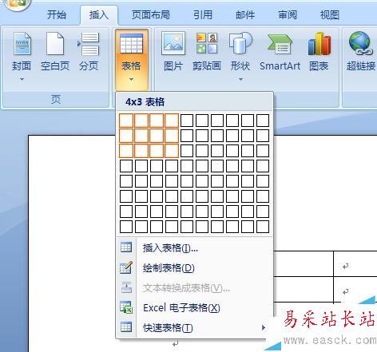Image resolution: width=377 pixels, height=352 pixels.
Task: Expand the 表格 dropdown arrow
Action: point(132,79)
